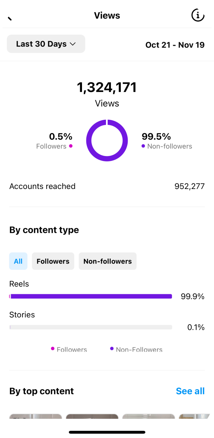Open See all top content

190,391
